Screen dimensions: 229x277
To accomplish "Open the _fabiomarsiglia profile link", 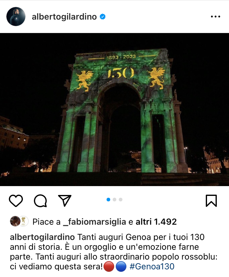I will [94, 222].
